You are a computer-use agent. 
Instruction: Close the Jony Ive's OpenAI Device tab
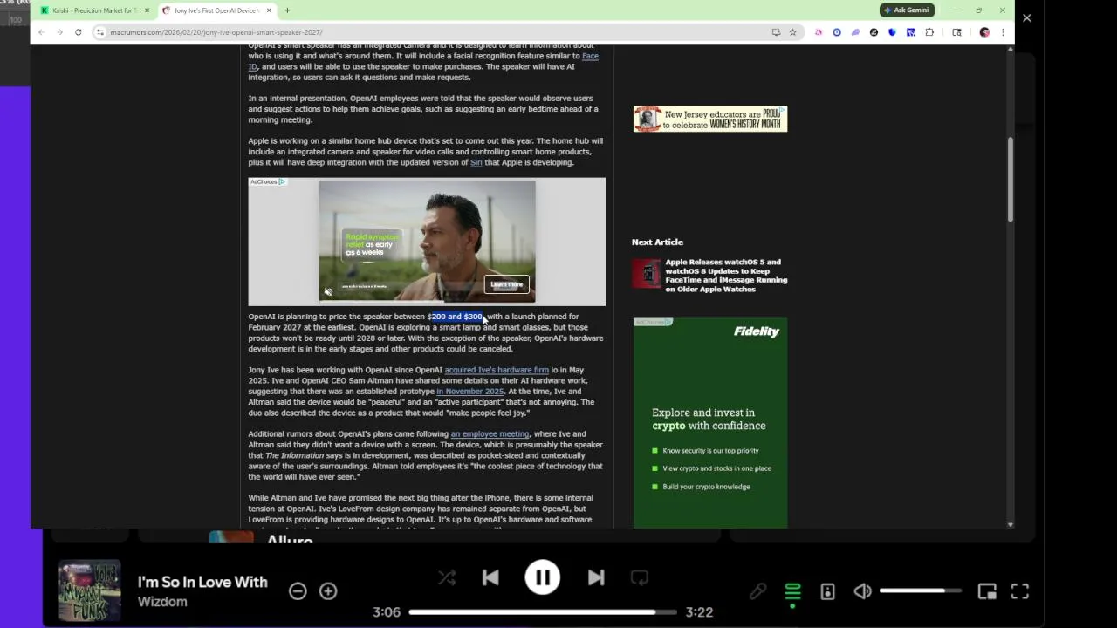269,10
